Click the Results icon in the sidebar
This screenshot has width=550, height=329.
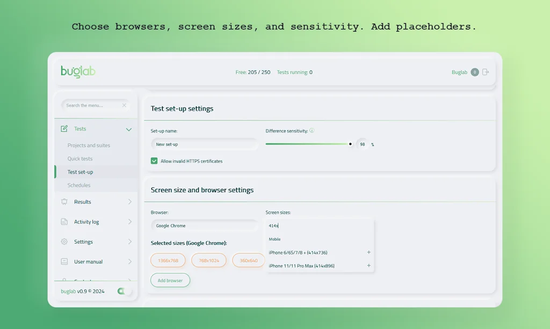tap(64, 202)
